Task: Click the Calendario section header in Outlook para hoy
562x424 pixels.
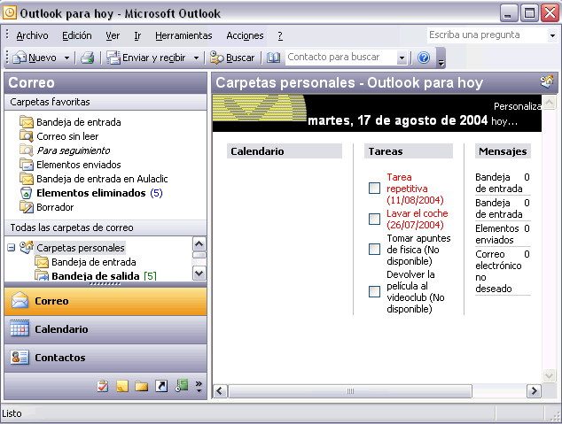Action: (x=285, y=151)
